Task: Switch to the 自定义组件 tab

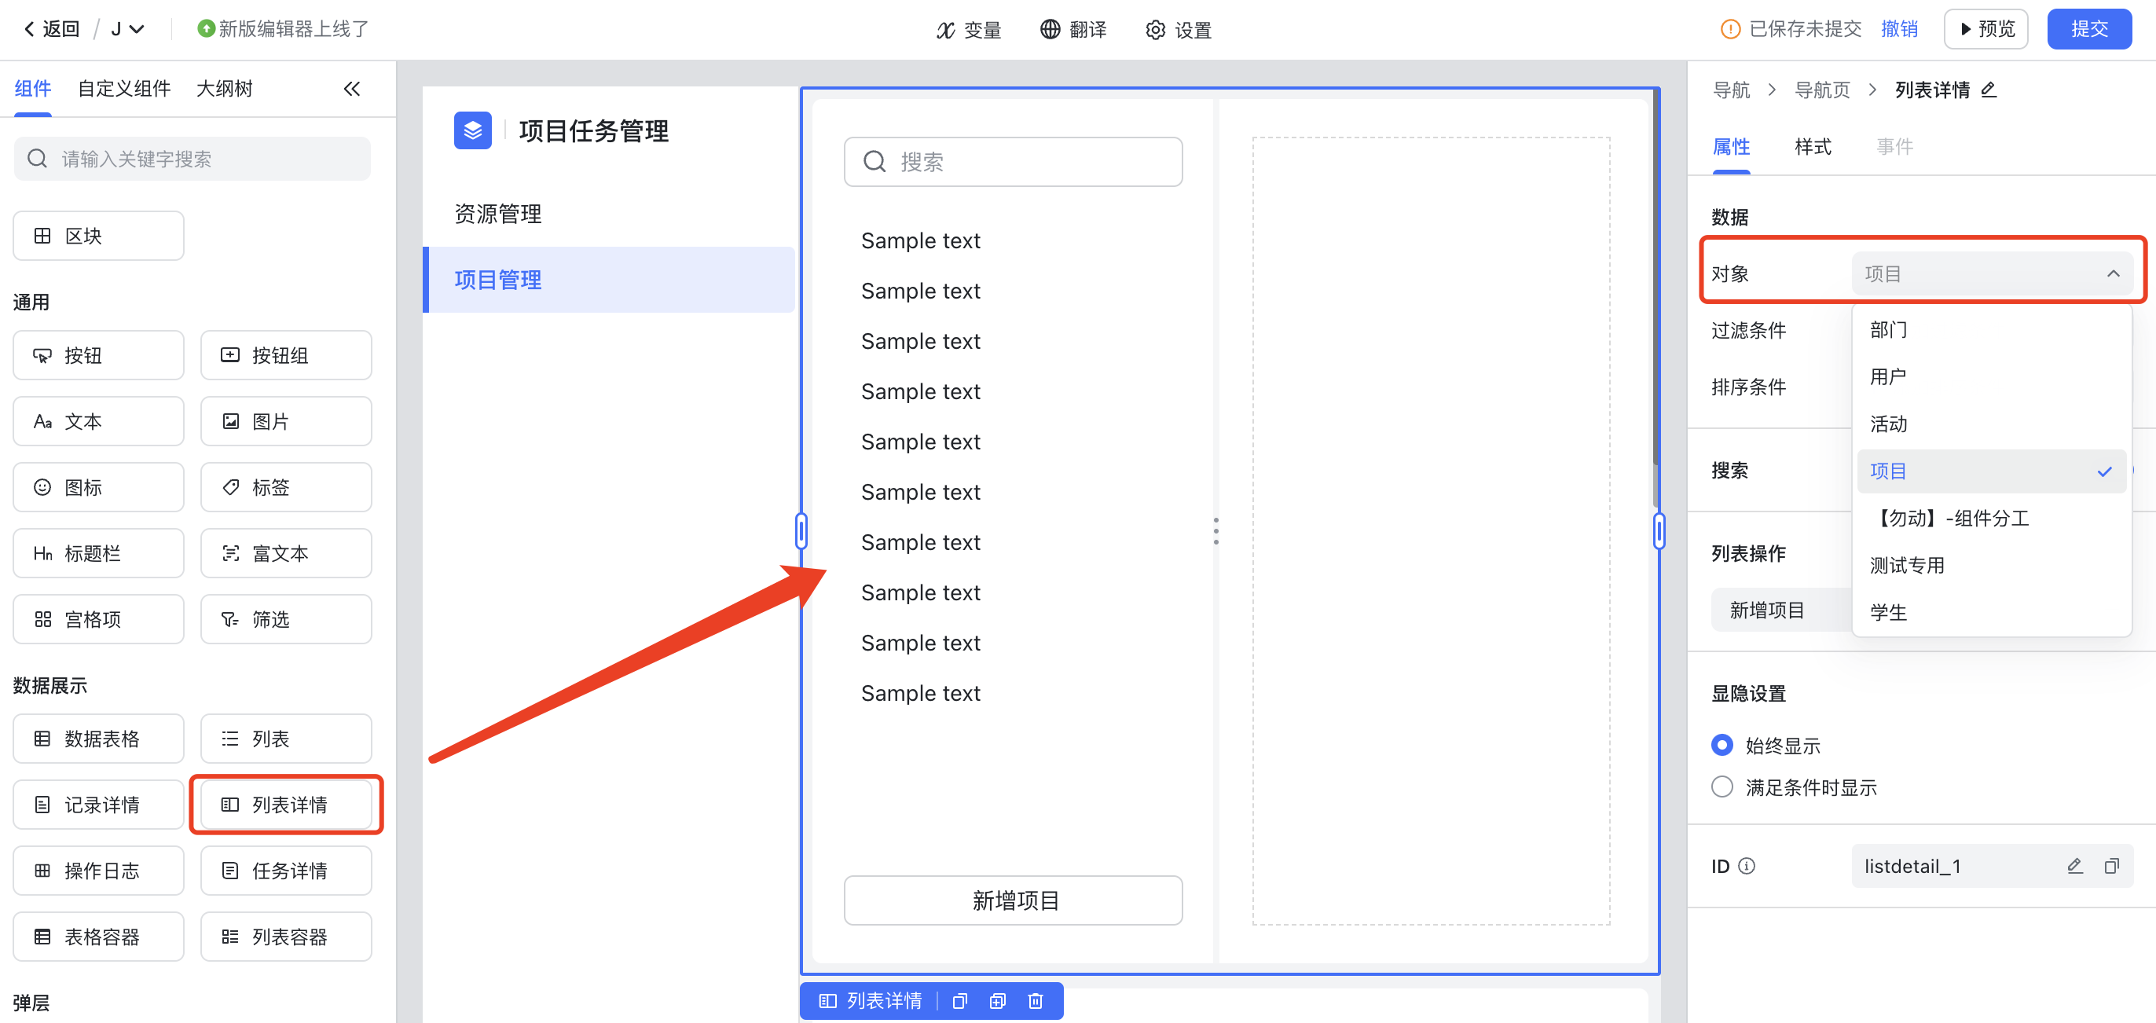Action: pos(124,89)
